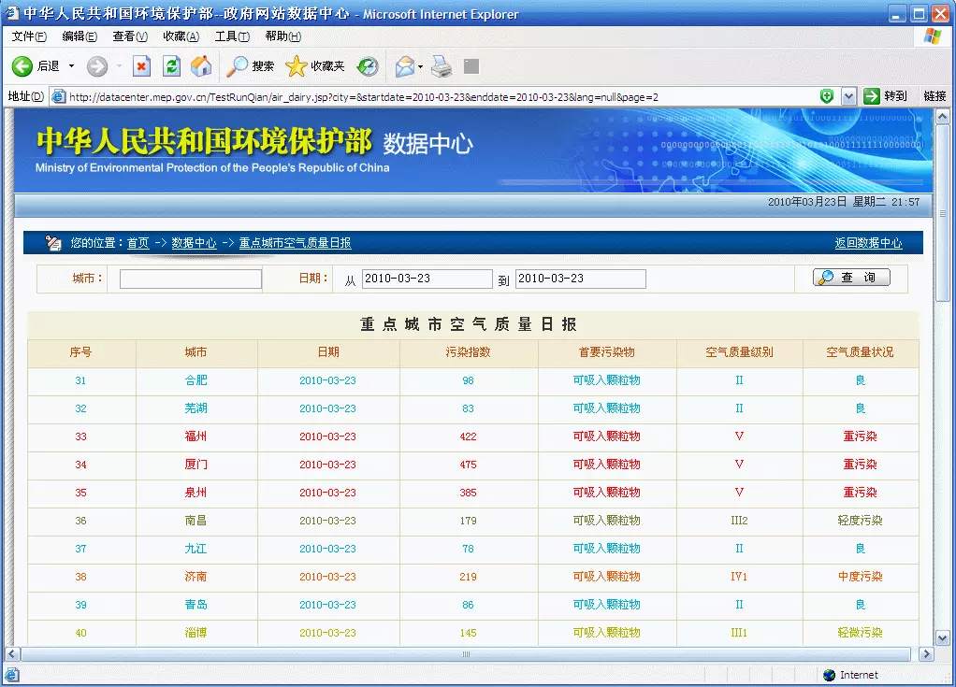Screen dimensions: 956x687
Task: Click the Windows flag logo icon
Action: (933, 36)
